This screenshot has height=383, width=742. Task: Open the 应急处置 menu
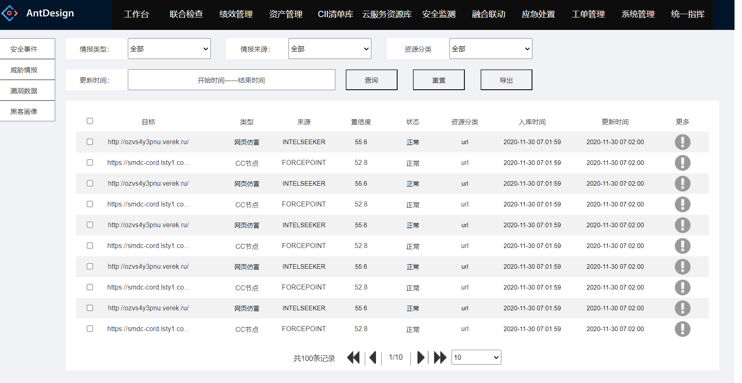tap(539, 15)
